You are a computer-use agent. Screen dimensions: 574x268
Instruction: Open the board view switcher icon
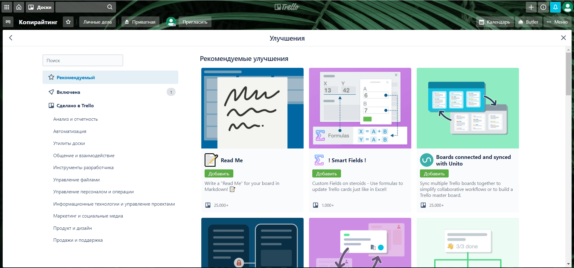pos(8,22)
